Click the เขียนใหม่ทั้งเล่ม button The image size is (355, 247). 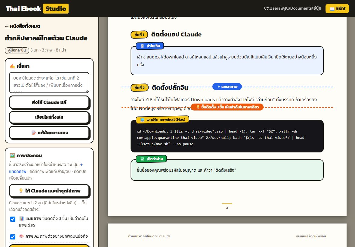point(49,117)
